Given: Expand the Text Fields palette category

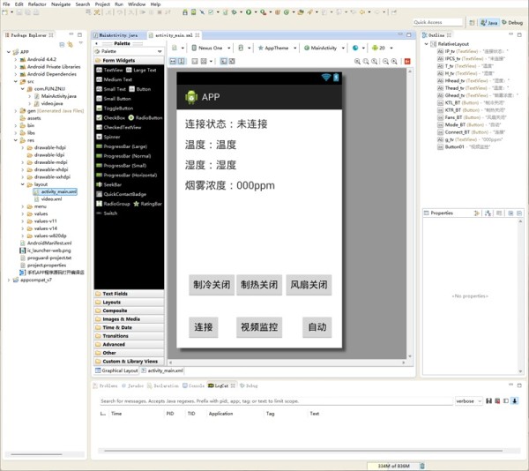Looking at the screenshot, I should pyautogui.click(x=129, y=294).
